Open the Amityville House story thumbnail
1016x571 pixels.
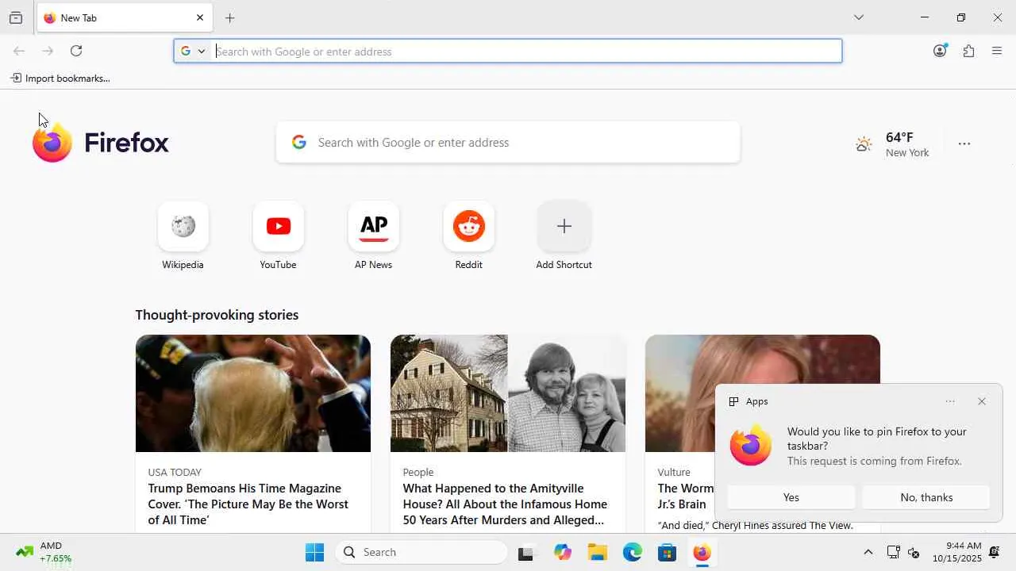(x=508, y=393)
